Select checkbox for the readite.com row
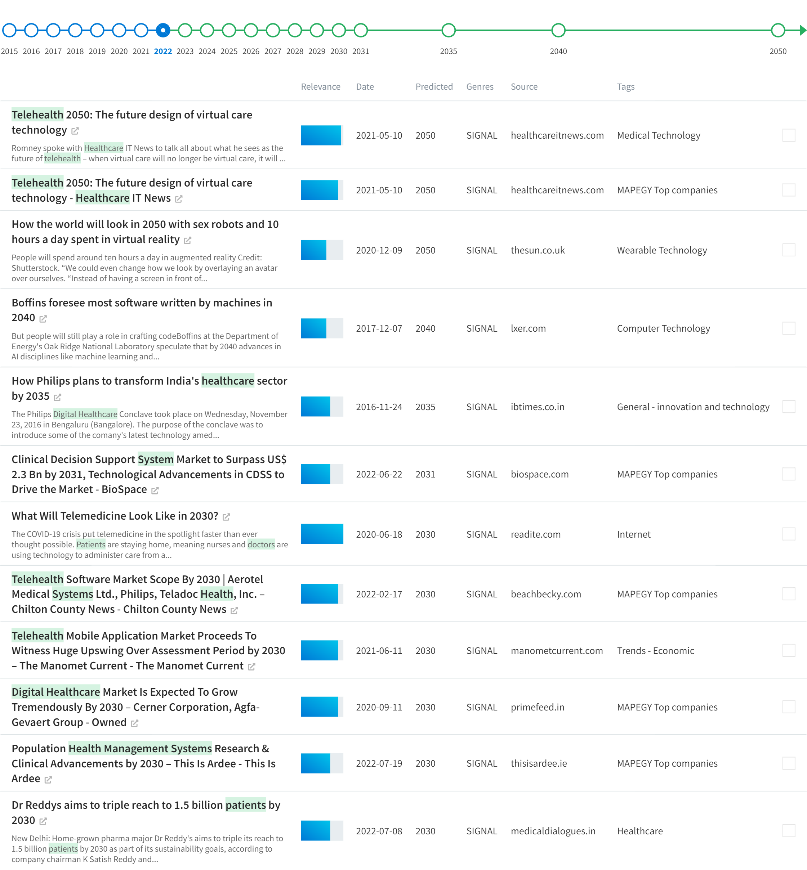807x870 pixels. pos(788,534)
